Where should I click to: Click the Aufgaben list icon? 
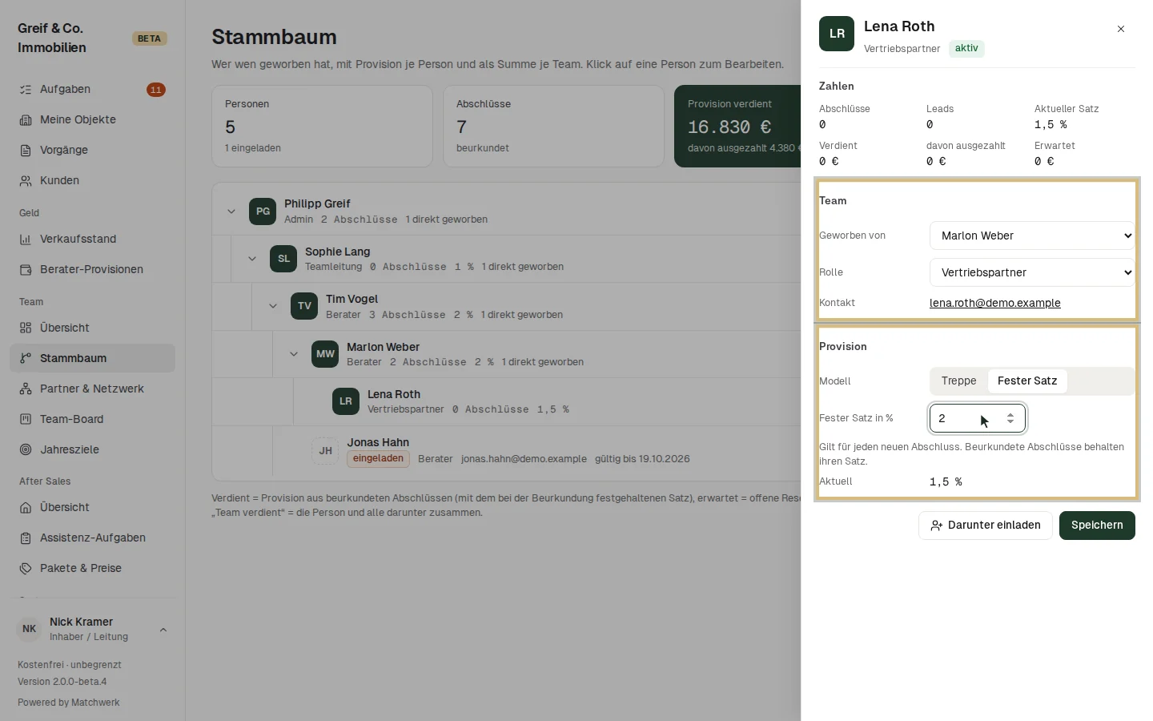click(x=26, y=89)
